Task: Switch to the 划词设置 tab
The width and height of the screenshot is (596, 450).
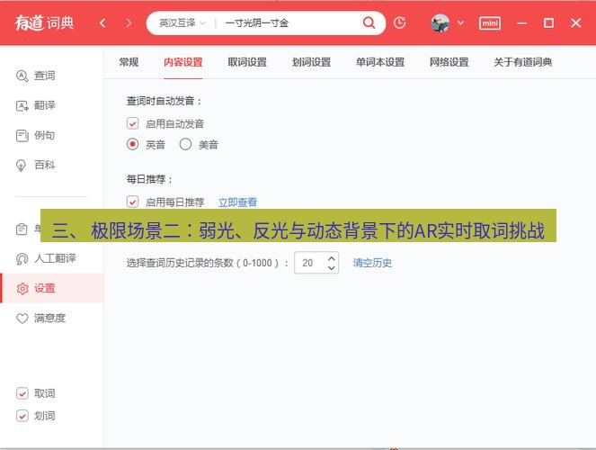Action: click(x=311, y=62)
